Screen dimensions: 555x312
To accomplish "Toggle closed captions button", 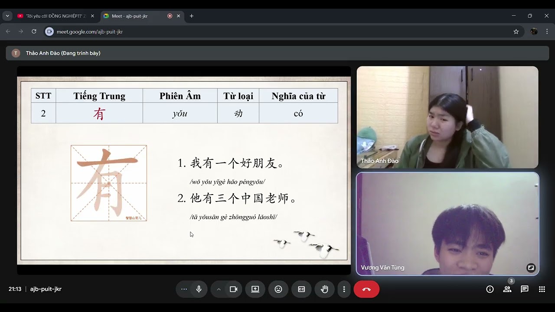I will point(301,289).
